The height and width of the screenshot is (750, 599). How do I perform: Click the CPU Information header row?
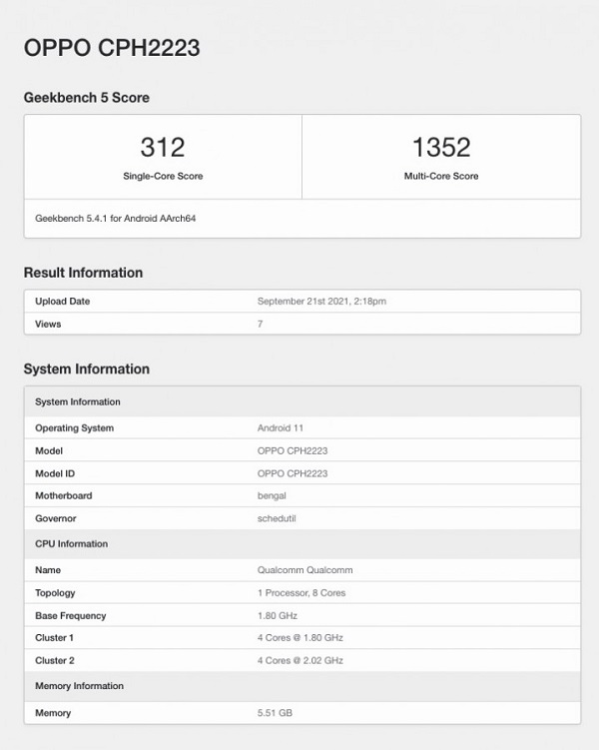302,544
